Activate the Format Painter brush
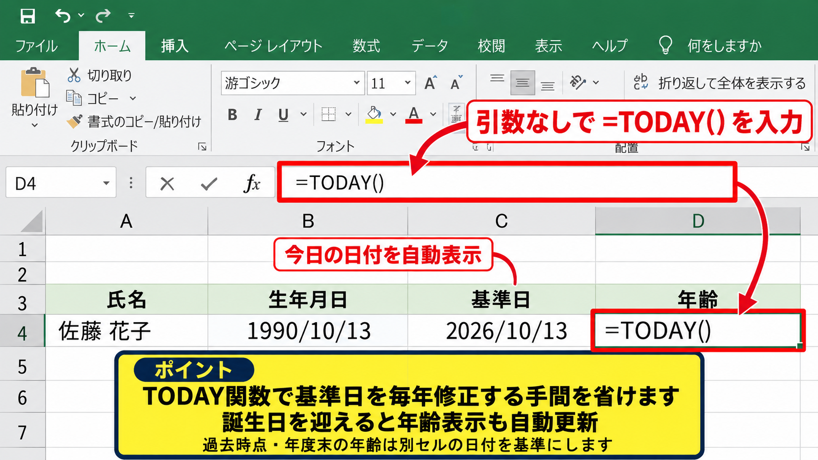Viewport: 818px width, 460px height. [x=74, y=121]
